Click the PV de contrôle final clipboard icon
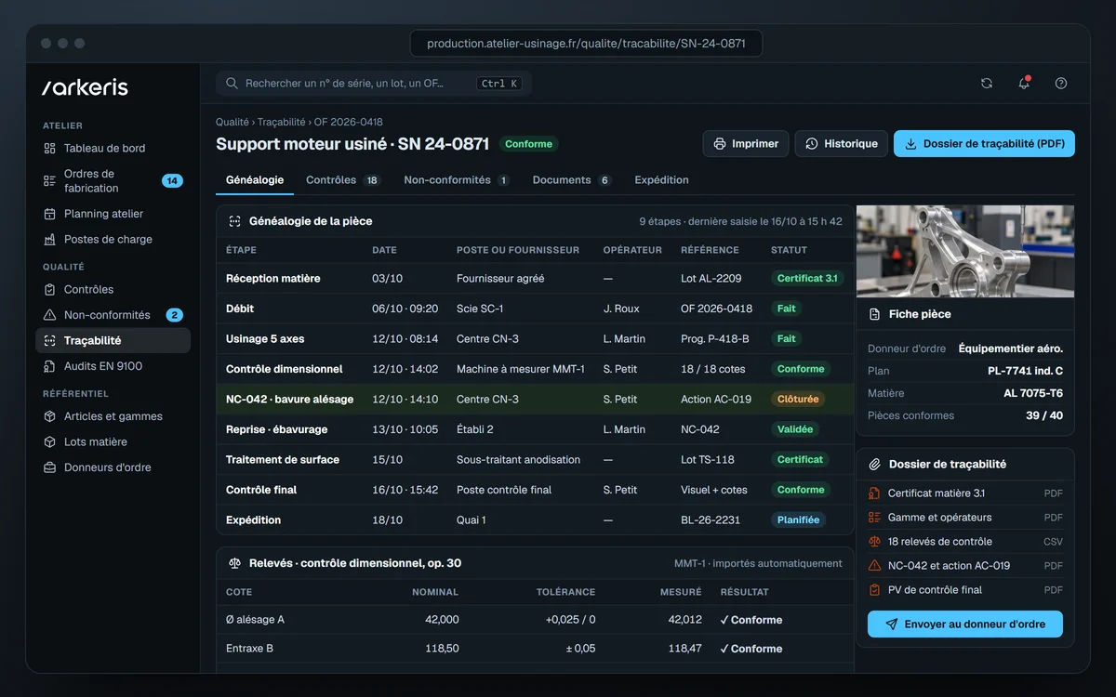 874,590
